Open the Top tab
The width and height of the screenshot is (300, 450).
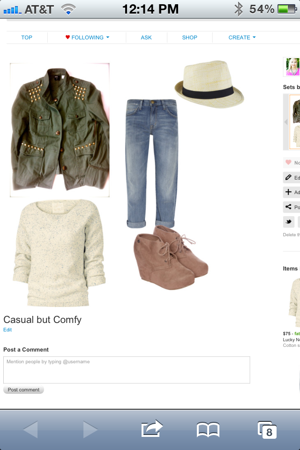[27, 37]
